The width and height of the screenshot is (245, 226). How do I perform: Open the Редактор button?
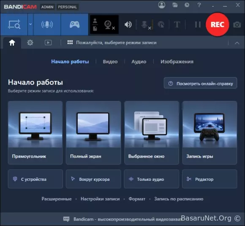[x=210, y=179]
